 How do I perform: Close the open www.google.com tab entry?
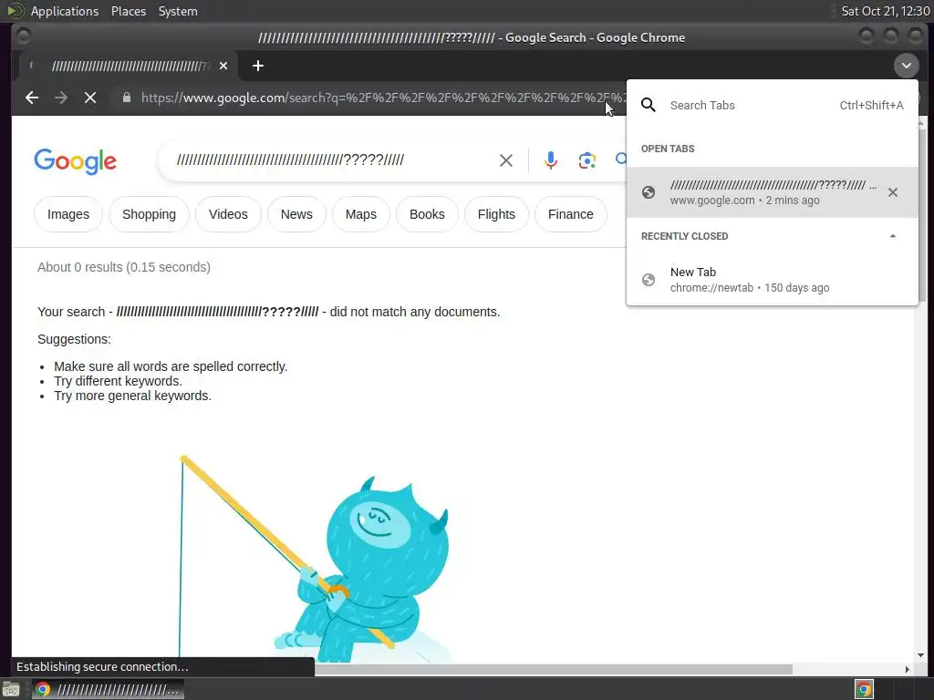pos(892,192)
